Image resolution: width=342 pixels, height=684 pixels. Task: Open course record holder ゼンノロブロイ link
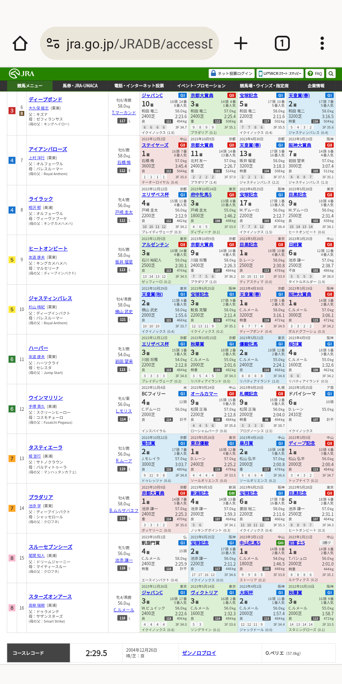coord(199,653)
